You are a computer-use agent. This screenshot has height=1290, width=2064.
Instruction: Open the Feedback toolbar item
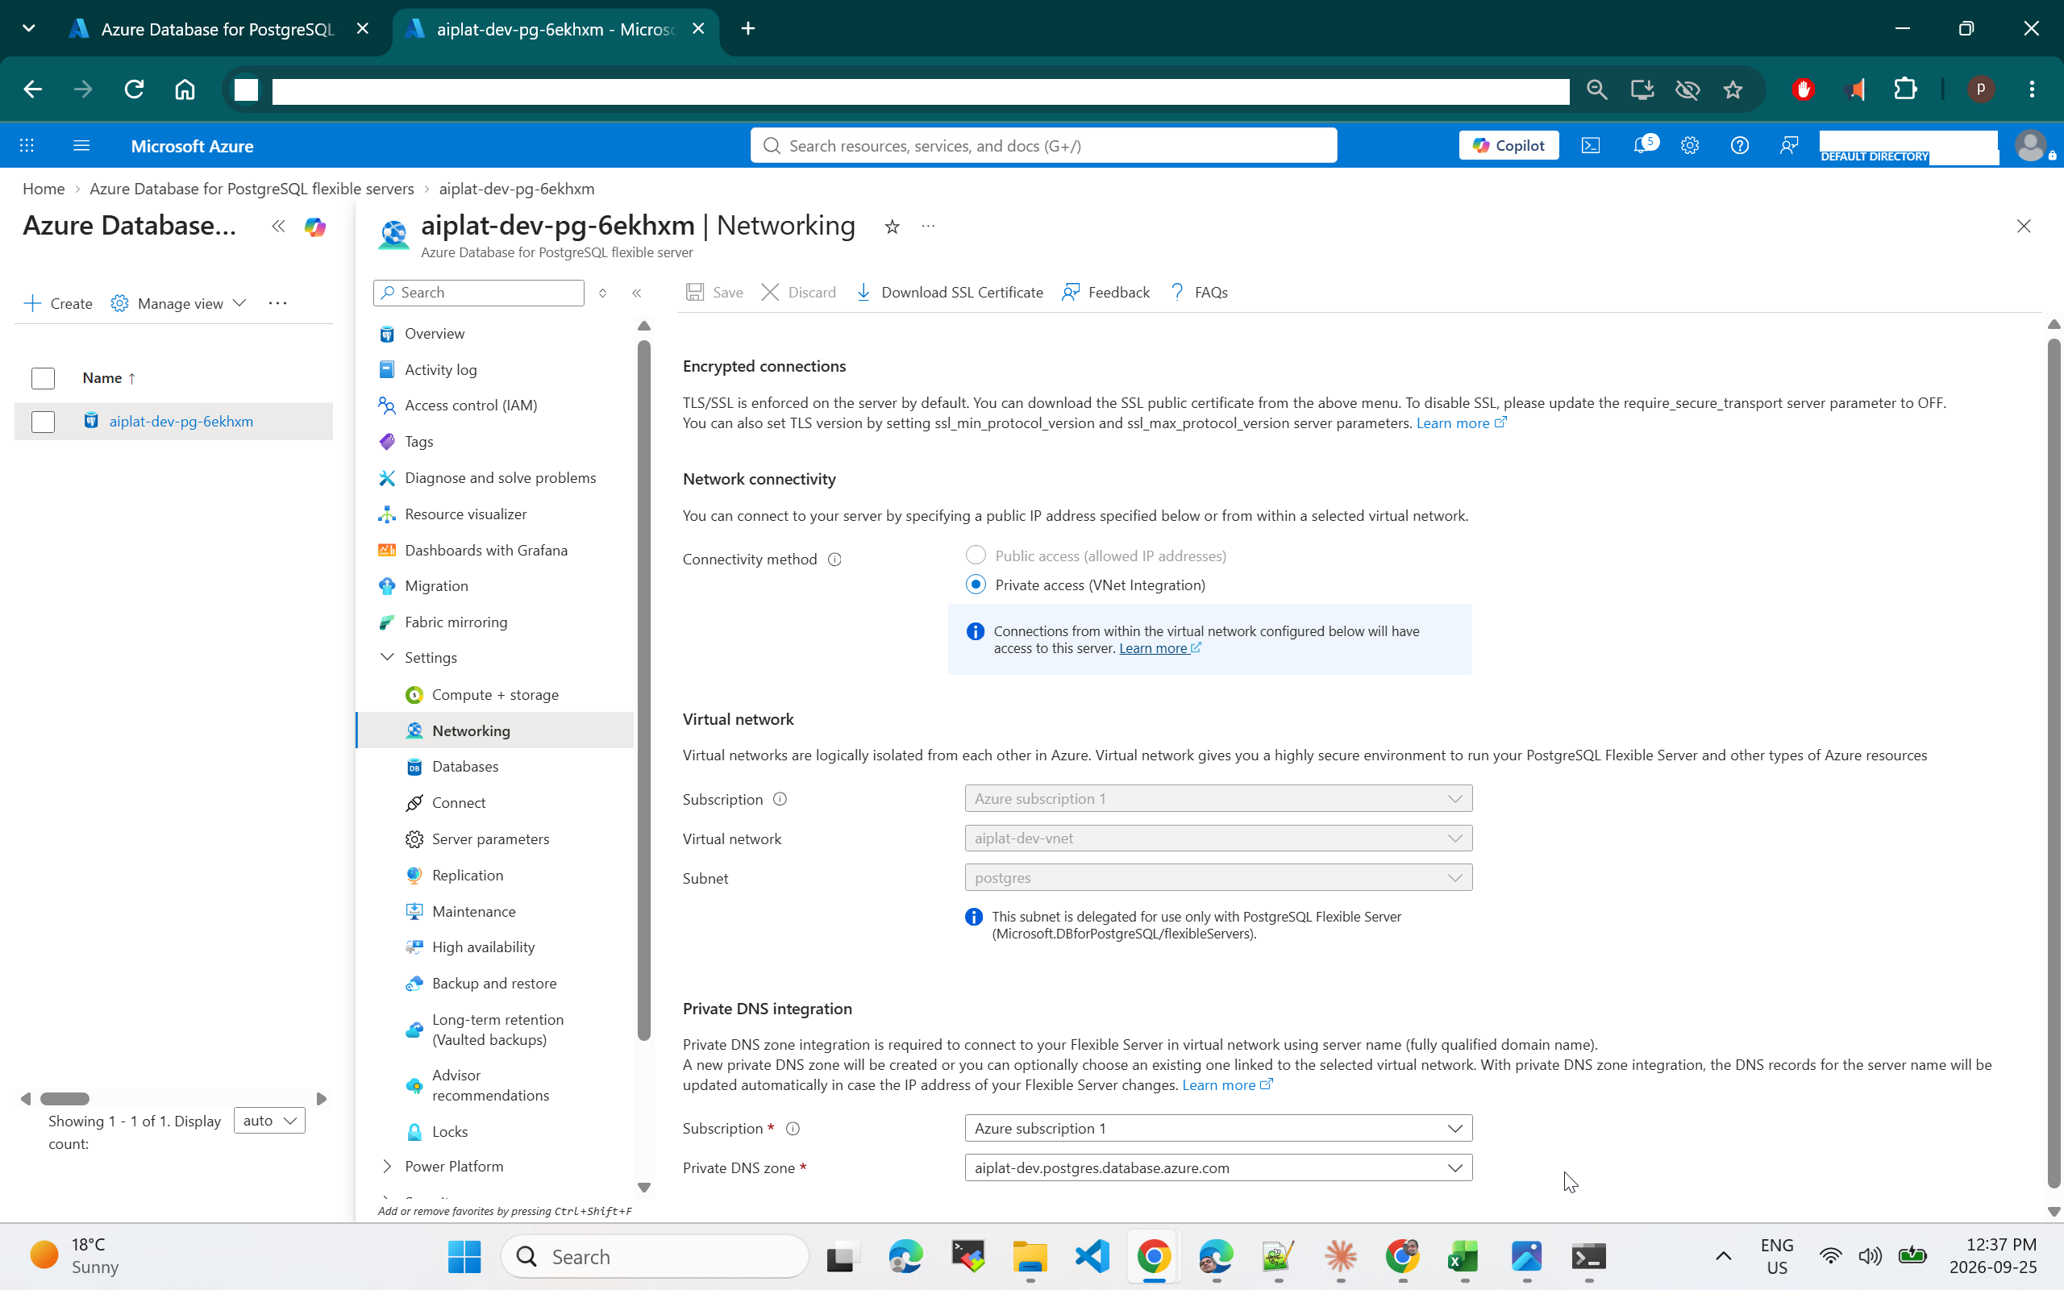click(1105, 293)
